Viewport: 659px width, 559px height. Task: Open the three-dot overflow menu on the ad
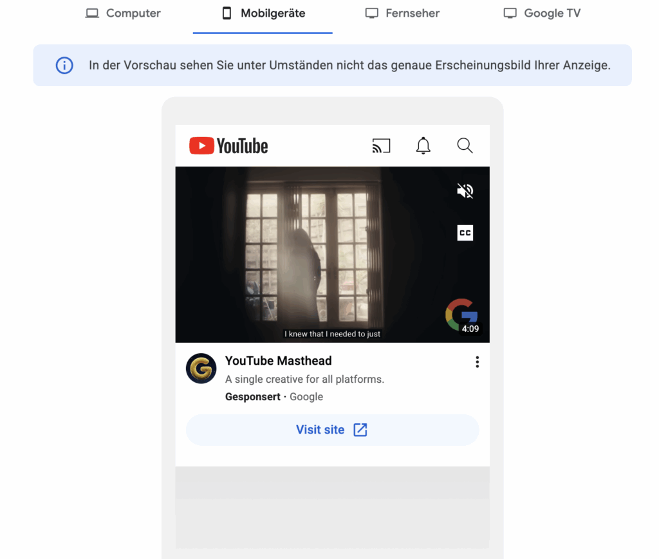(x=478, y=362)
